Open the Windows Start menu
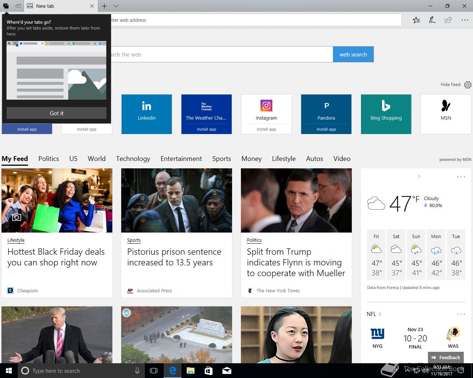 (x=9, y=371)
